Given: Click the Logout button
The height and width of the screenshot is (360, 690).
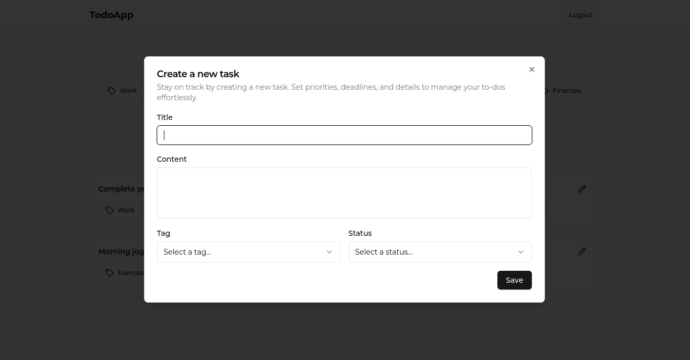Looking at the screenshot, I should coord(580,15).
